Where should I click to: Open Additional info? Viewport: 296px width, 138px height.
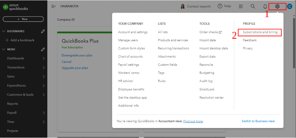(129, 106)
